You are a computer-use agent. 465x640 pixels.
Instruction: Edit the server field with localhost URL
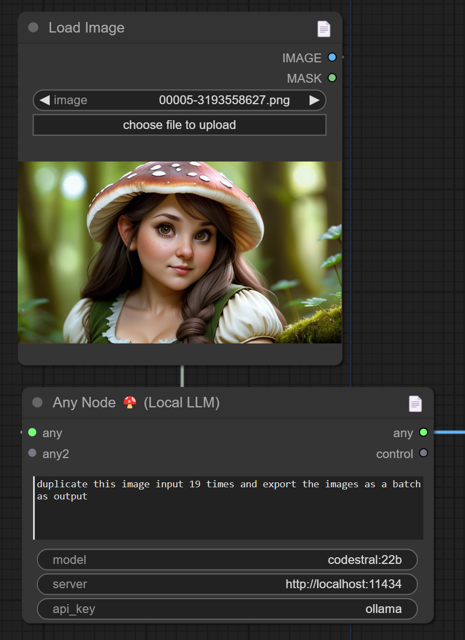pyautogui.click(x=227, y=584)
